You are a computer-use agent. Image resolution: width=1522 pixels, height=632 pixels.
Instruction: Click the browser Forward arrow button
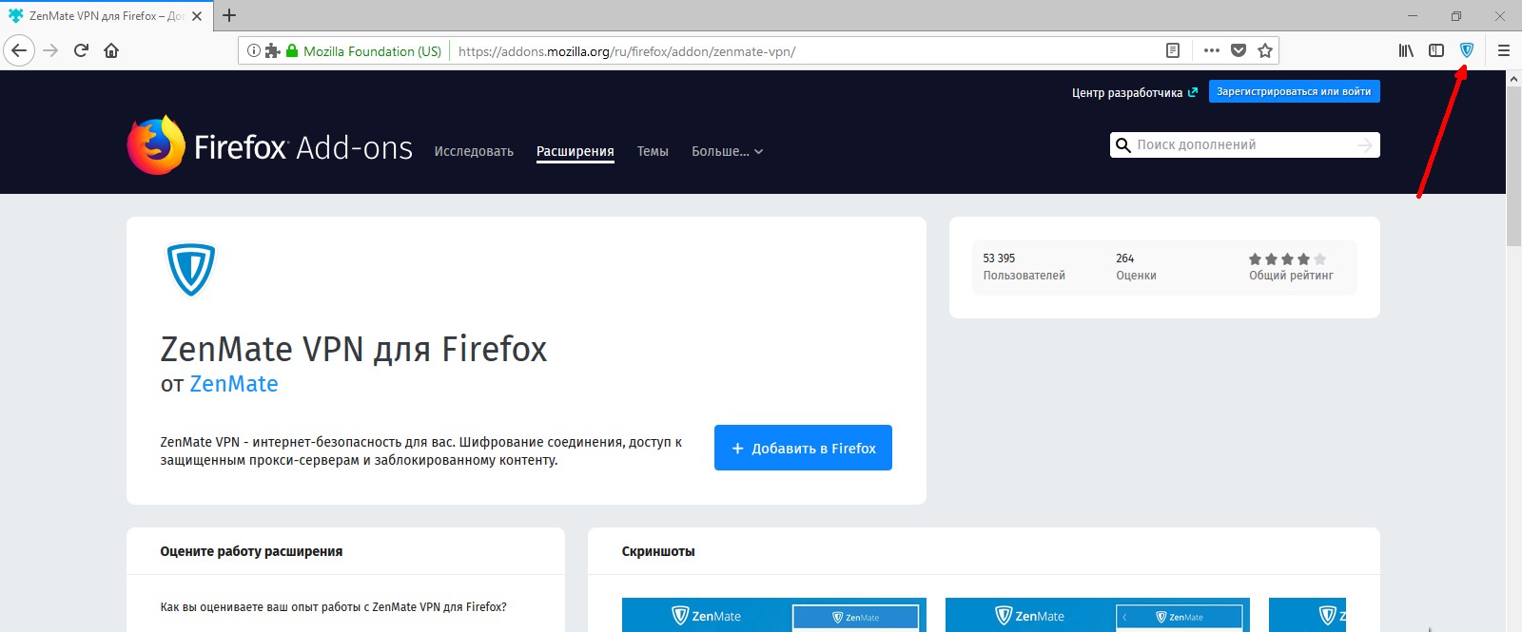pyautogui.click(x=51, y=50)
